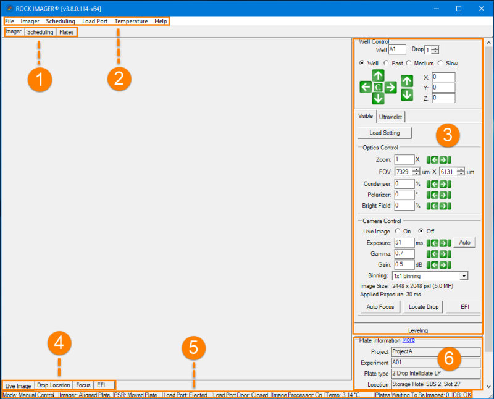This screenshot has height=399, width=494.
Task: Select the Medium movement radio button
Action: click(x=409, y=63)
